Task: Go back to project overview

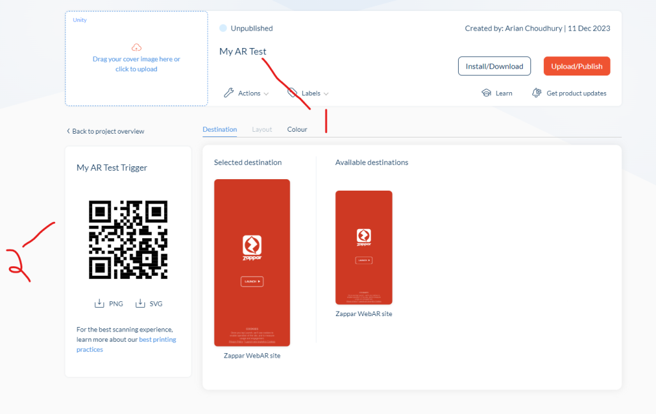Action: (x=108, y=131)
